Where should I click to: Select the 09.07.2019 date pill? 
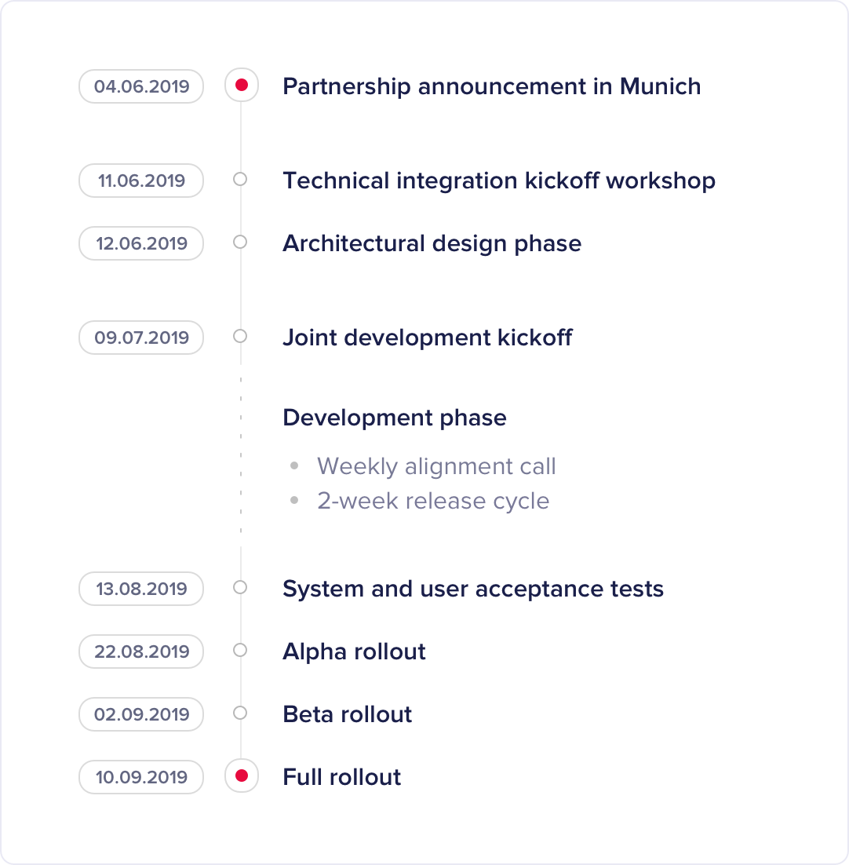coord(142,338)
